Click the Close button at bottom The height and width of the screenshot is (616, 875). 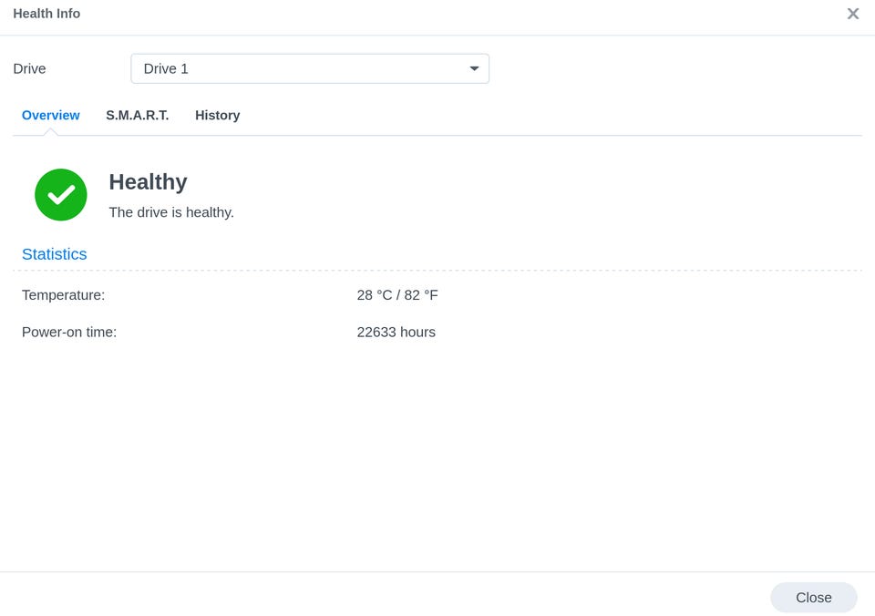[x=814, y=598]
